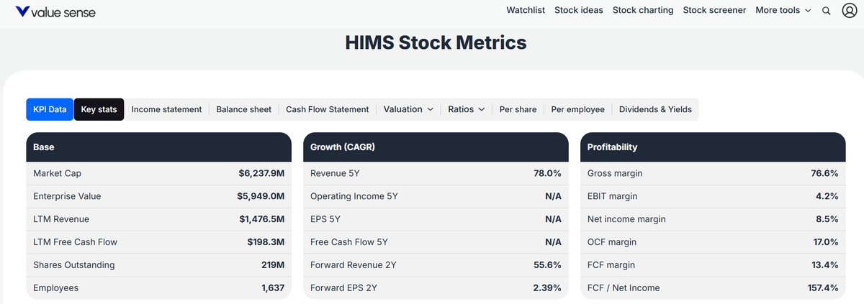Select the KPI Data tab
Viewport: 864px width, 304px height.
(x=50, y=109)
